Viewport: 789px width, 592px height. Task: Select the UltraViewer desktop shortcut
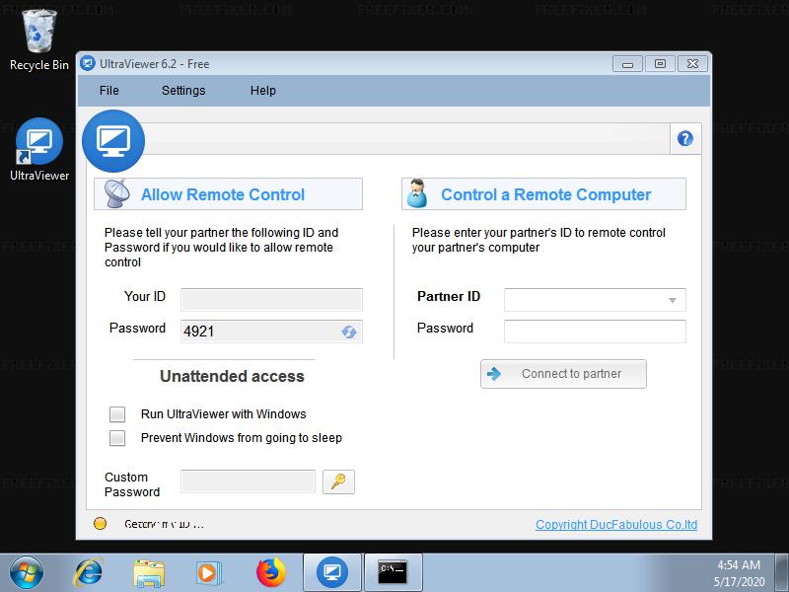point(39,150)
